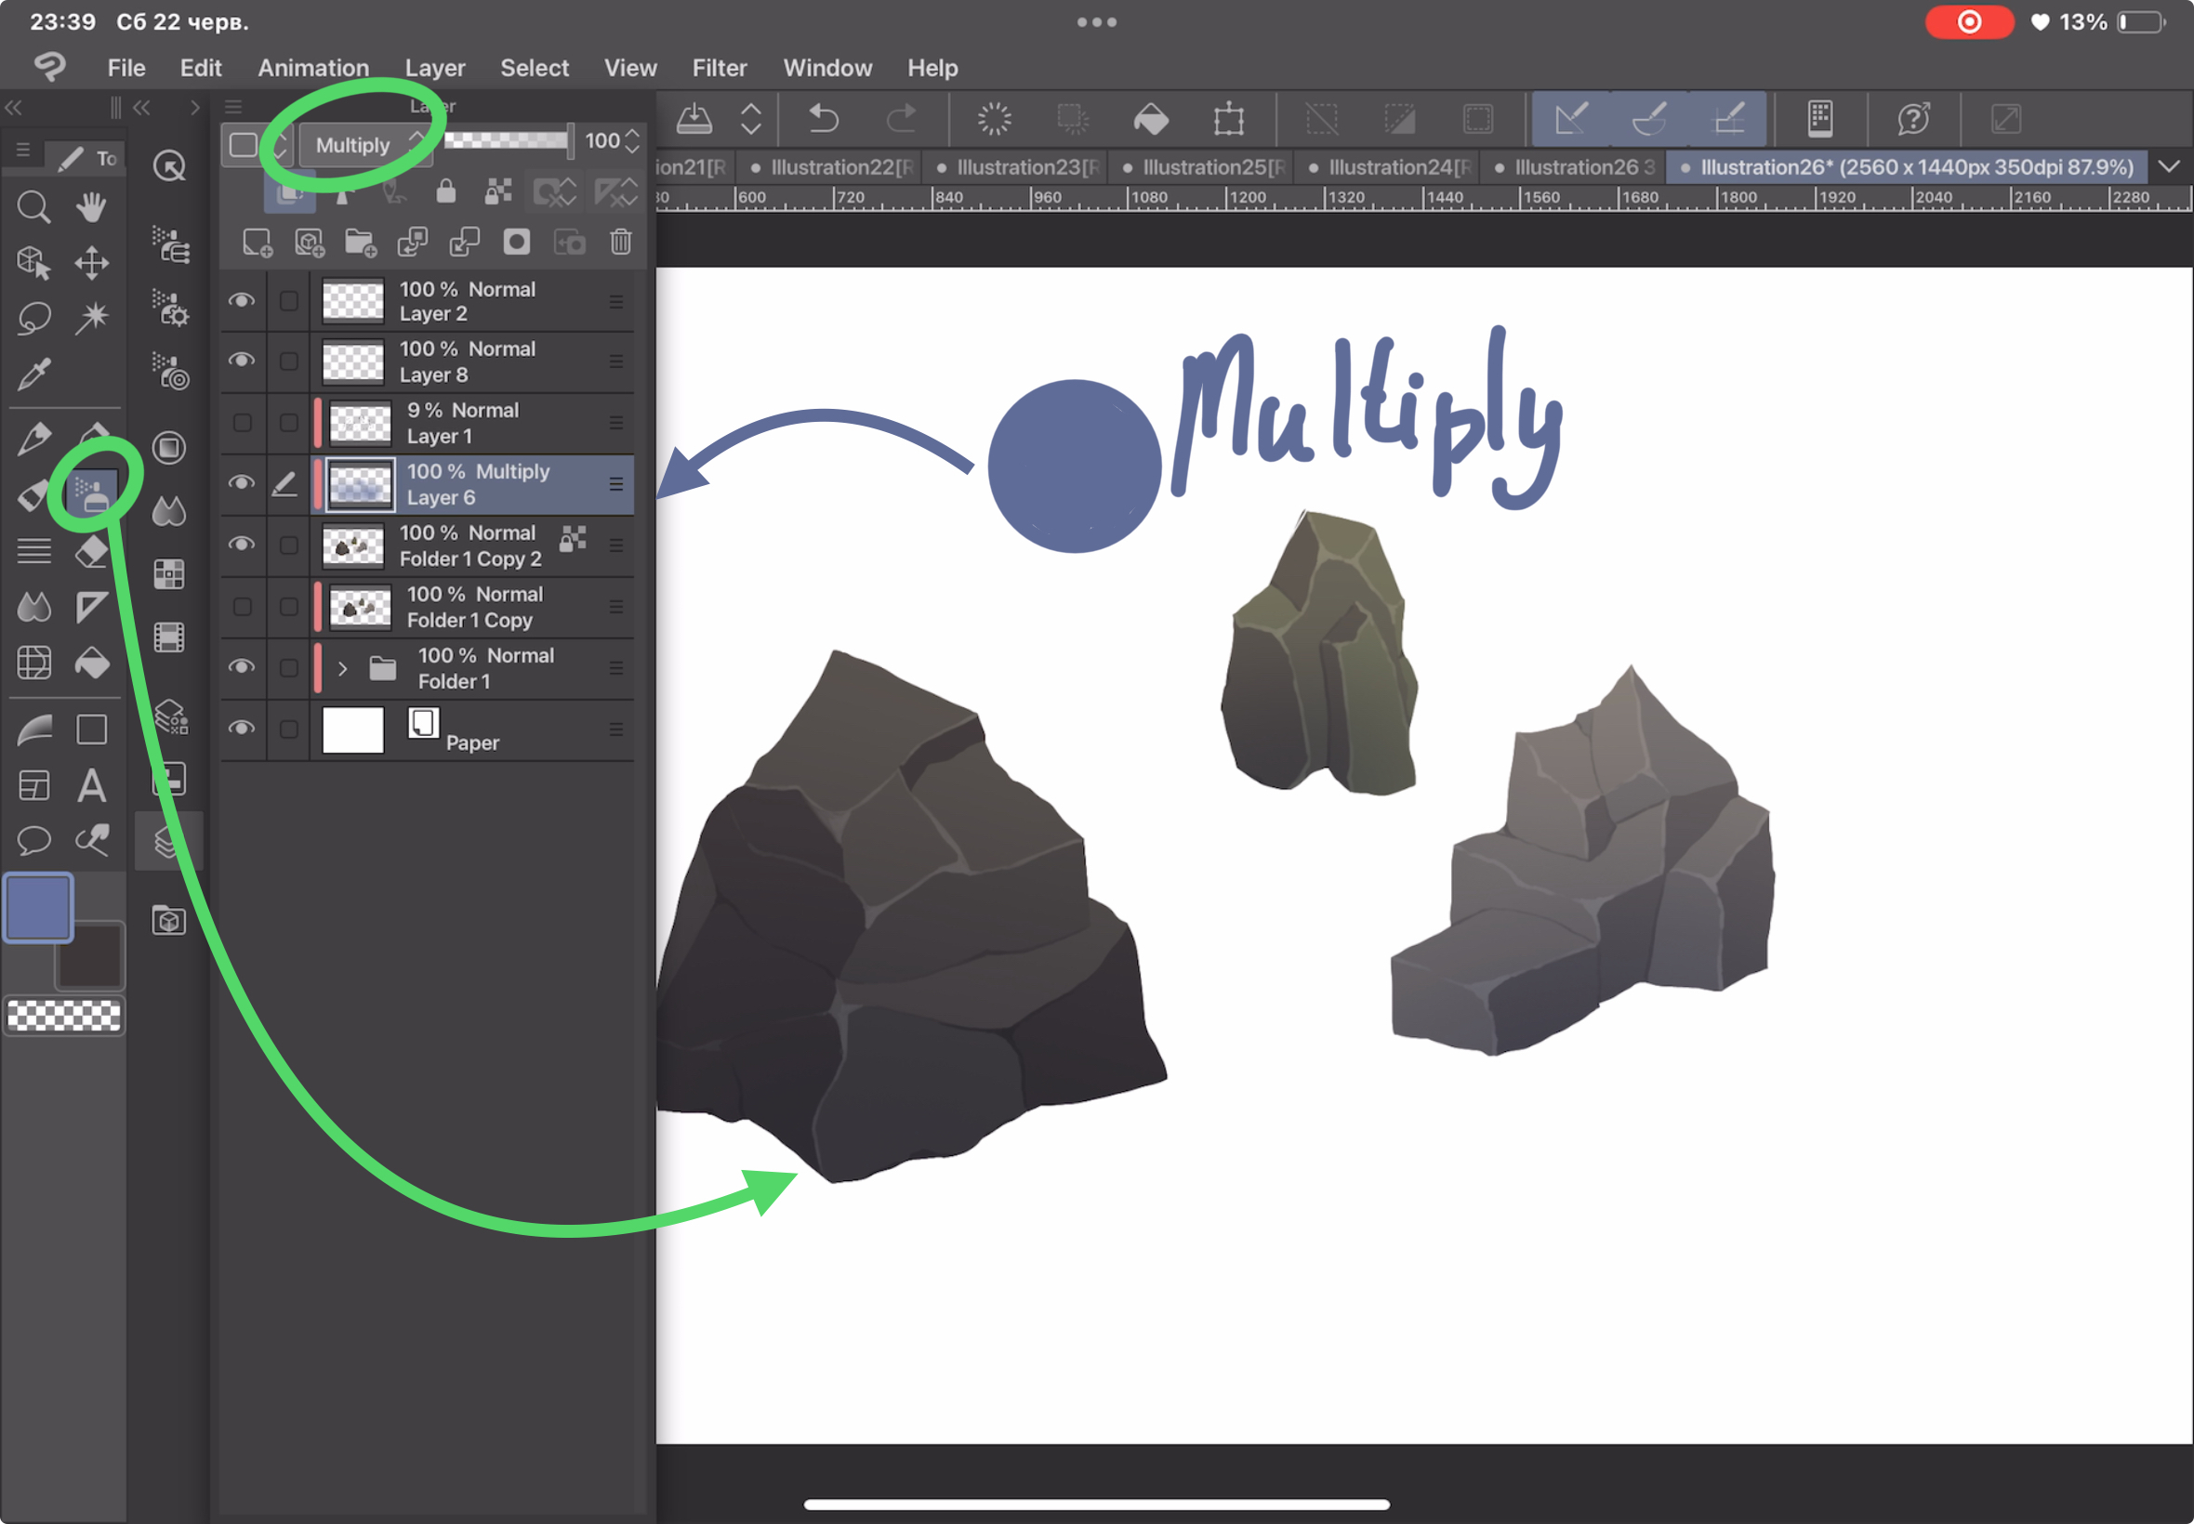Click the trash icon to delete the layer

[x=621, y=243]
